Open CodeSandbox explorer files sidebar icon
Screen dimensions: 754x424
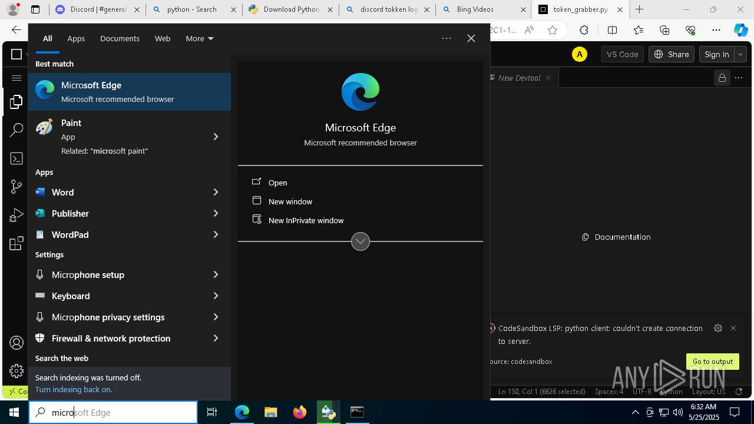click(16, 102)
